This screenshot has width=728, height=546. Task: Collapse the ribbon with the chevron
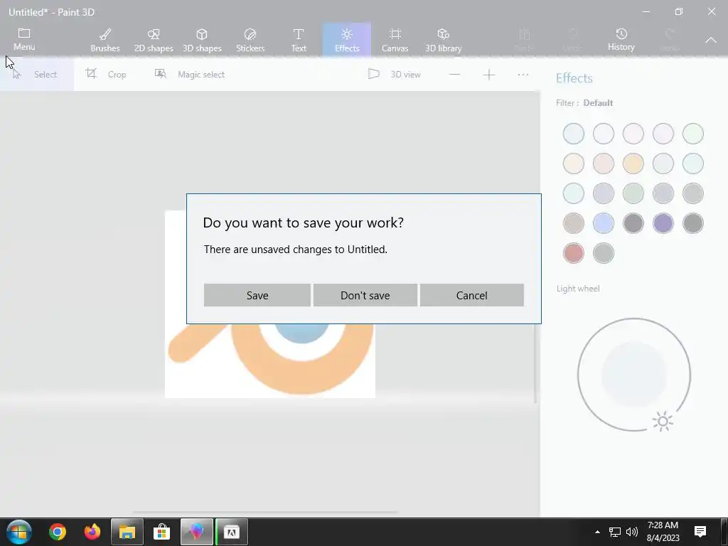tap(711, 41)
